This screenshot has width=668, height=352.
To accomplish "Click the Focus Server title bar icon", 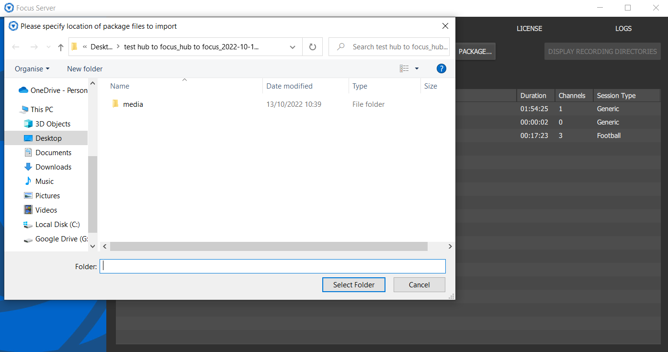I will (x=9, y=8).
